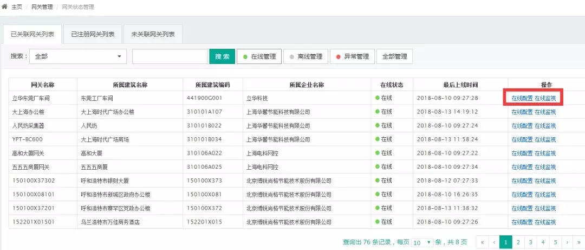Go to last page with » button
Screen dimensions: 585x250
(578, 242)
